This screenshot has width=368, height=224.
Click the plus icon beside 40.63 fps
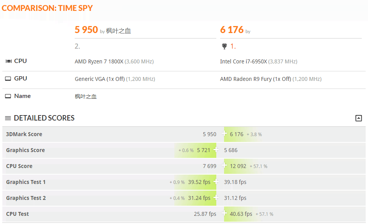pos(224,213)
